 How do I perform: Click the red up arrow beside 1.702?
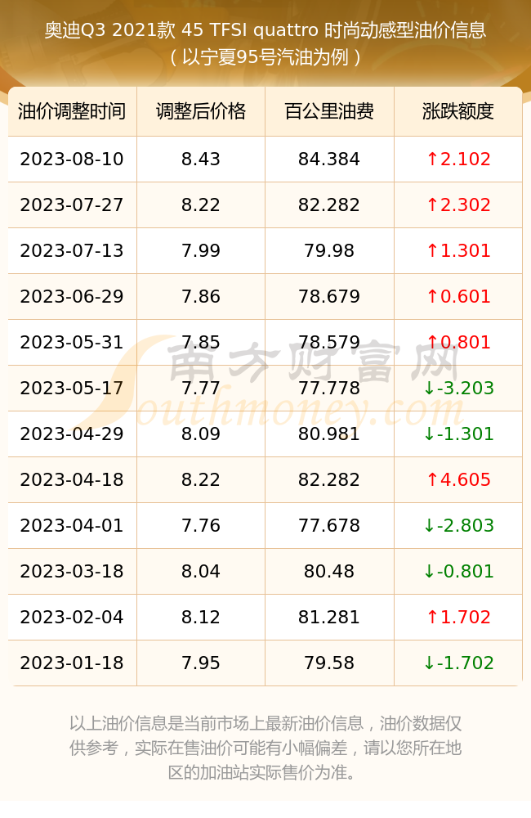(x=432, y=617)
